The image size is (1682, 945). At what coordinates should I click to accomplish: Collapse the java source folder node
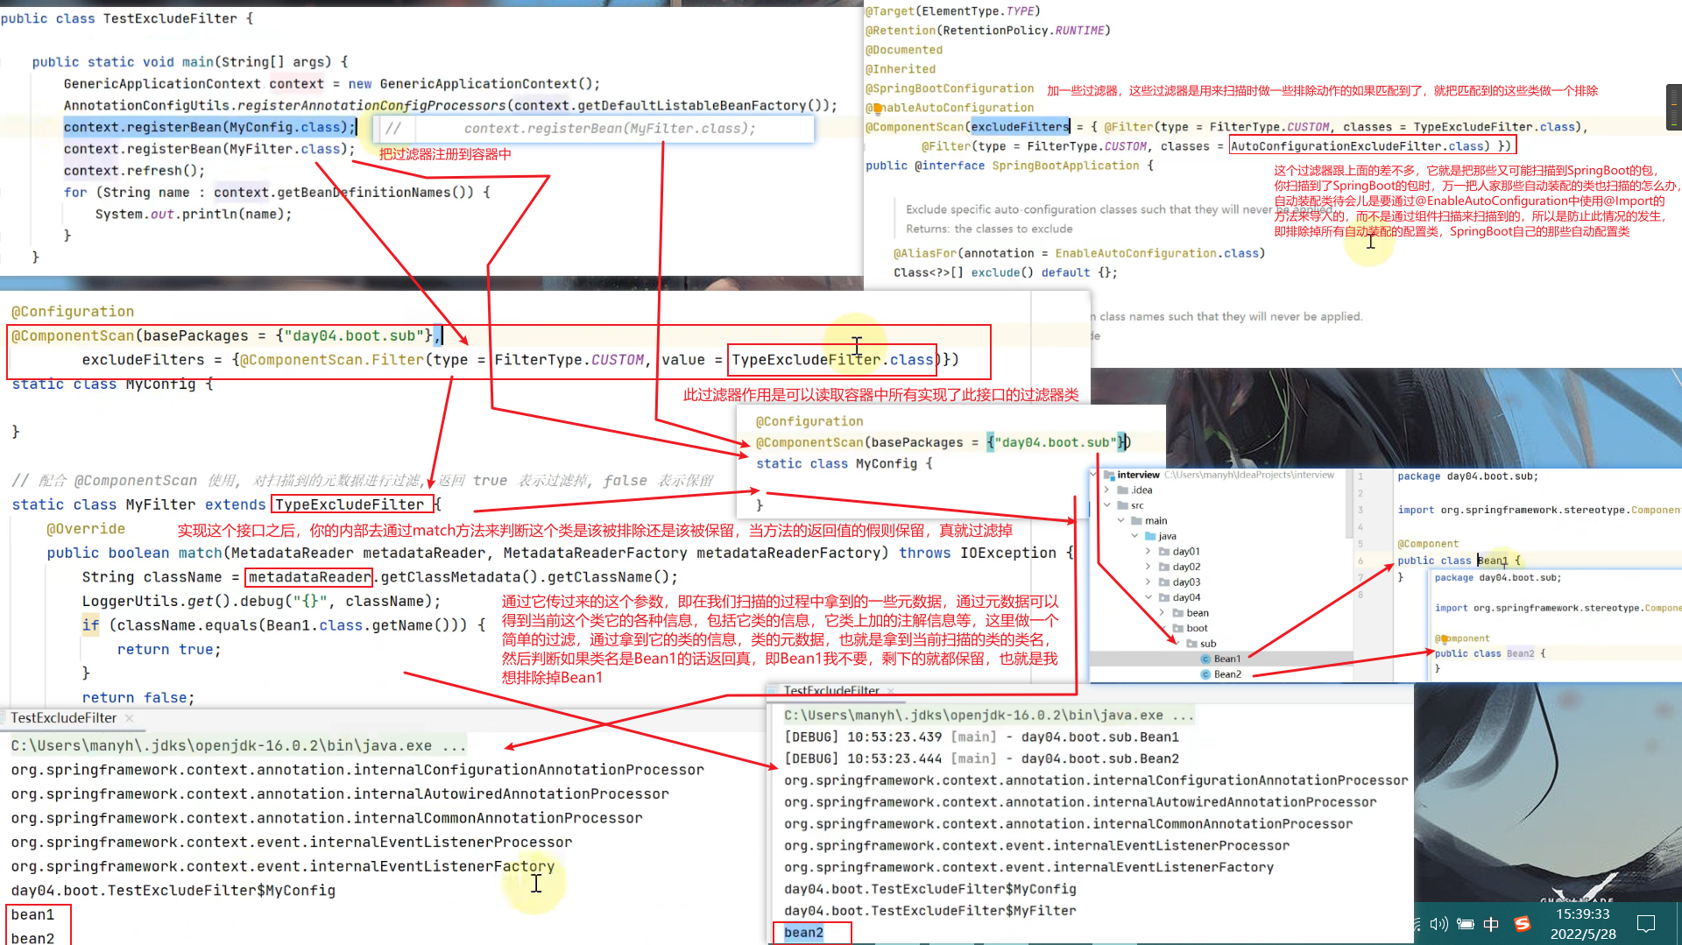pyautogui.click(x=1135, y=536)
